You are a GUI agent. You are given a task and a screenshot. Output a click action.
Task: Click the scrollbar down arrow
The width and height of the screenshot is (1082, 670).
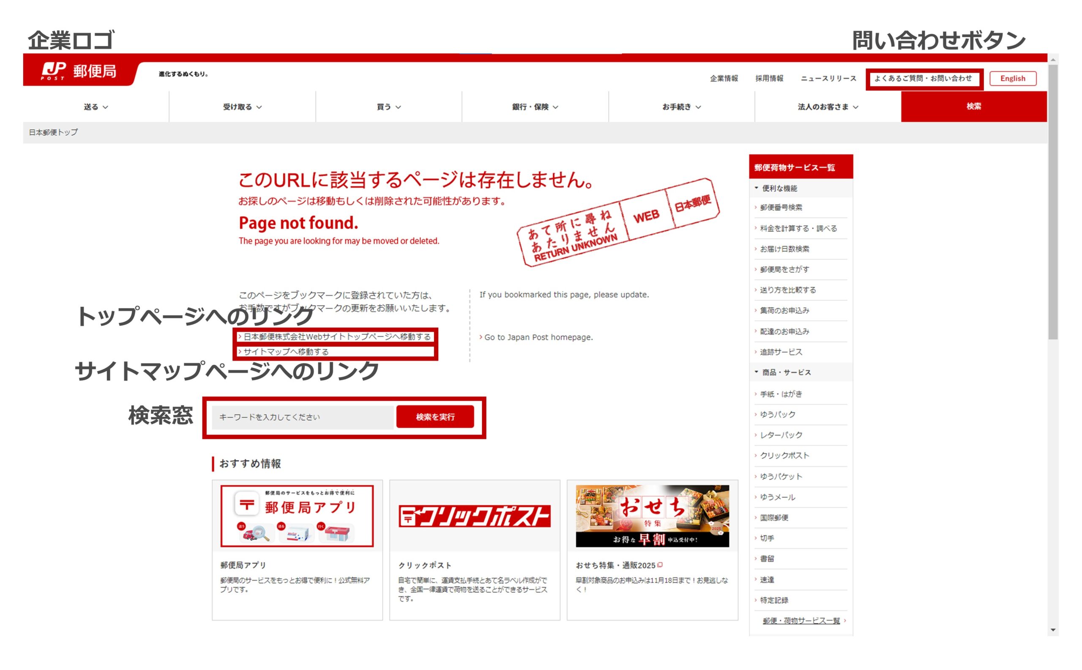click(1053, 630)
